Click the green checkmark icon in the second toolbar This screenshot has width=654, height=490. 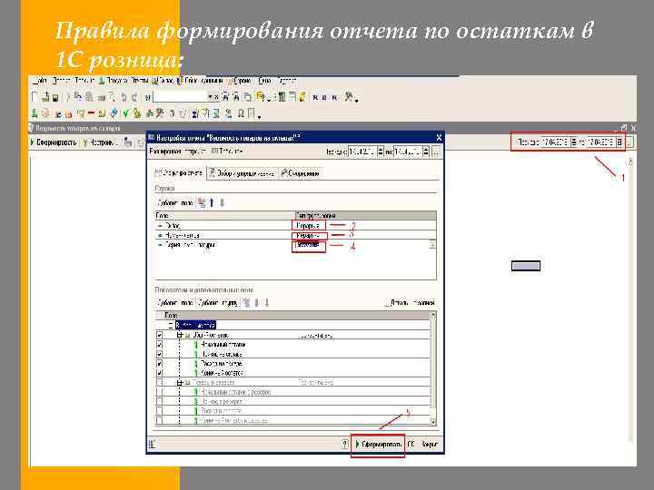[x=125, y=113]
